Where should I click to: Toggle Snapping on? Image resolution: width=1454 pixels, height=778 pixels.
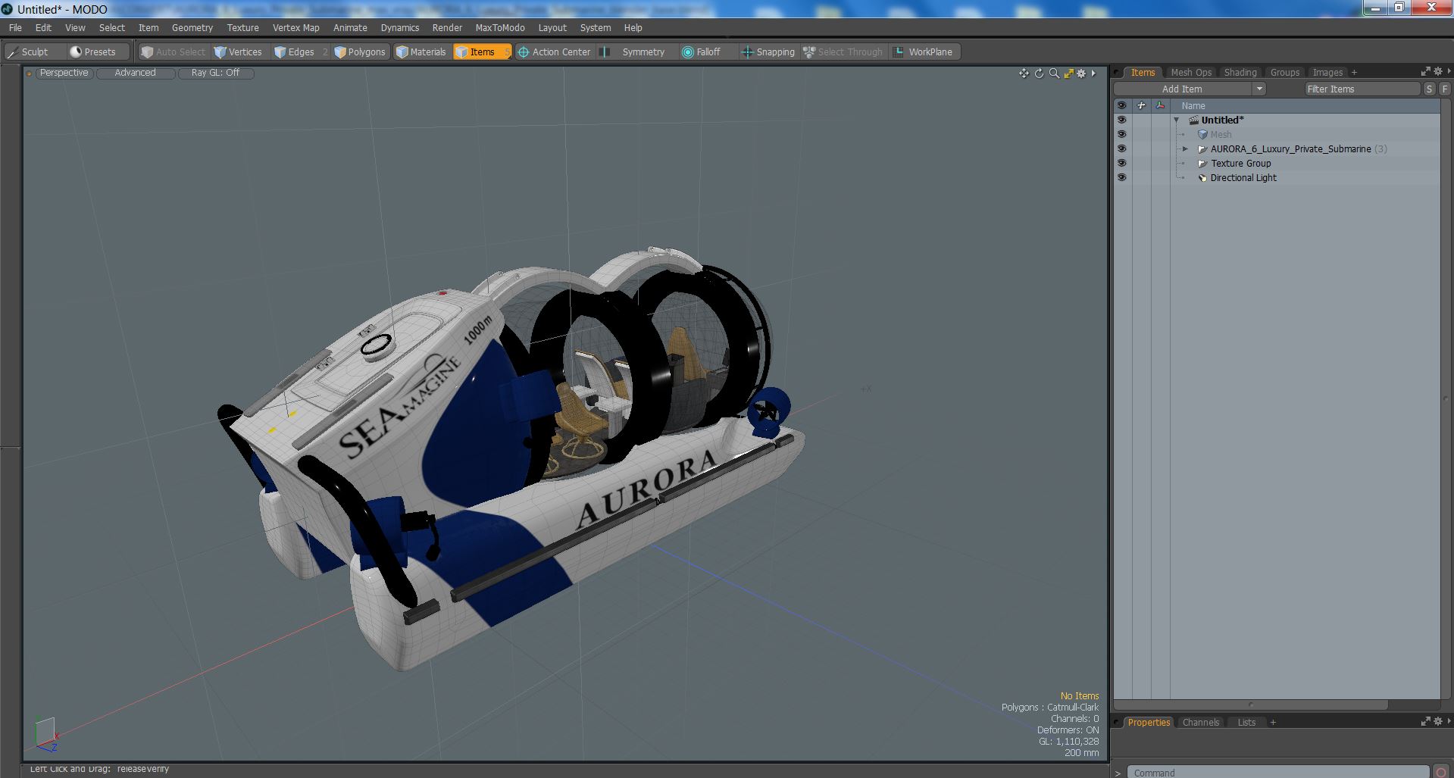(768, 52)
